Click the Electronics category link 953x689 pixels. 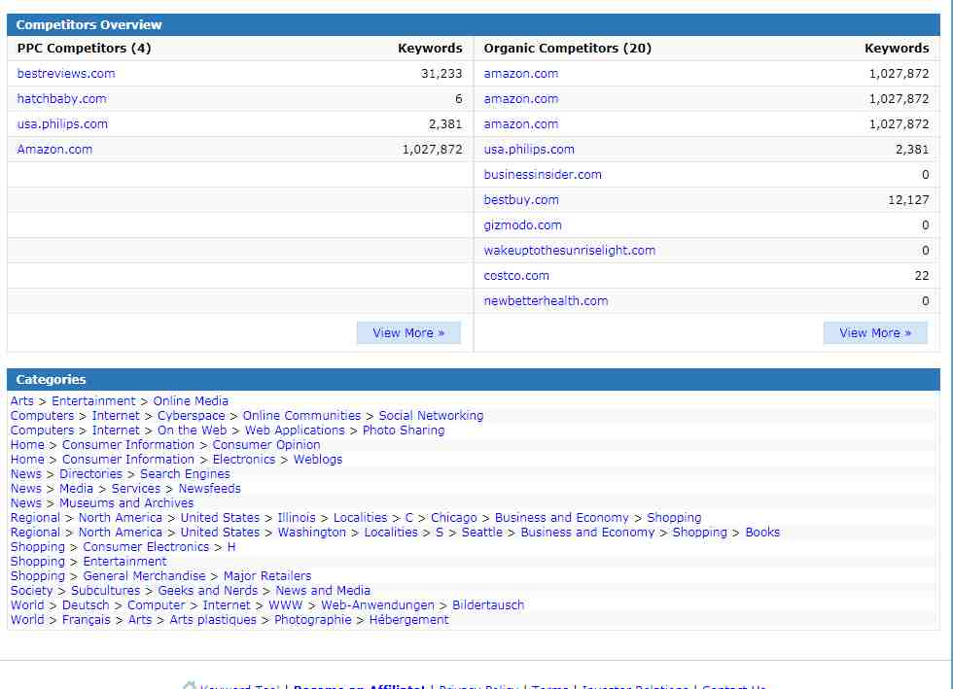(x=244, y=460)
